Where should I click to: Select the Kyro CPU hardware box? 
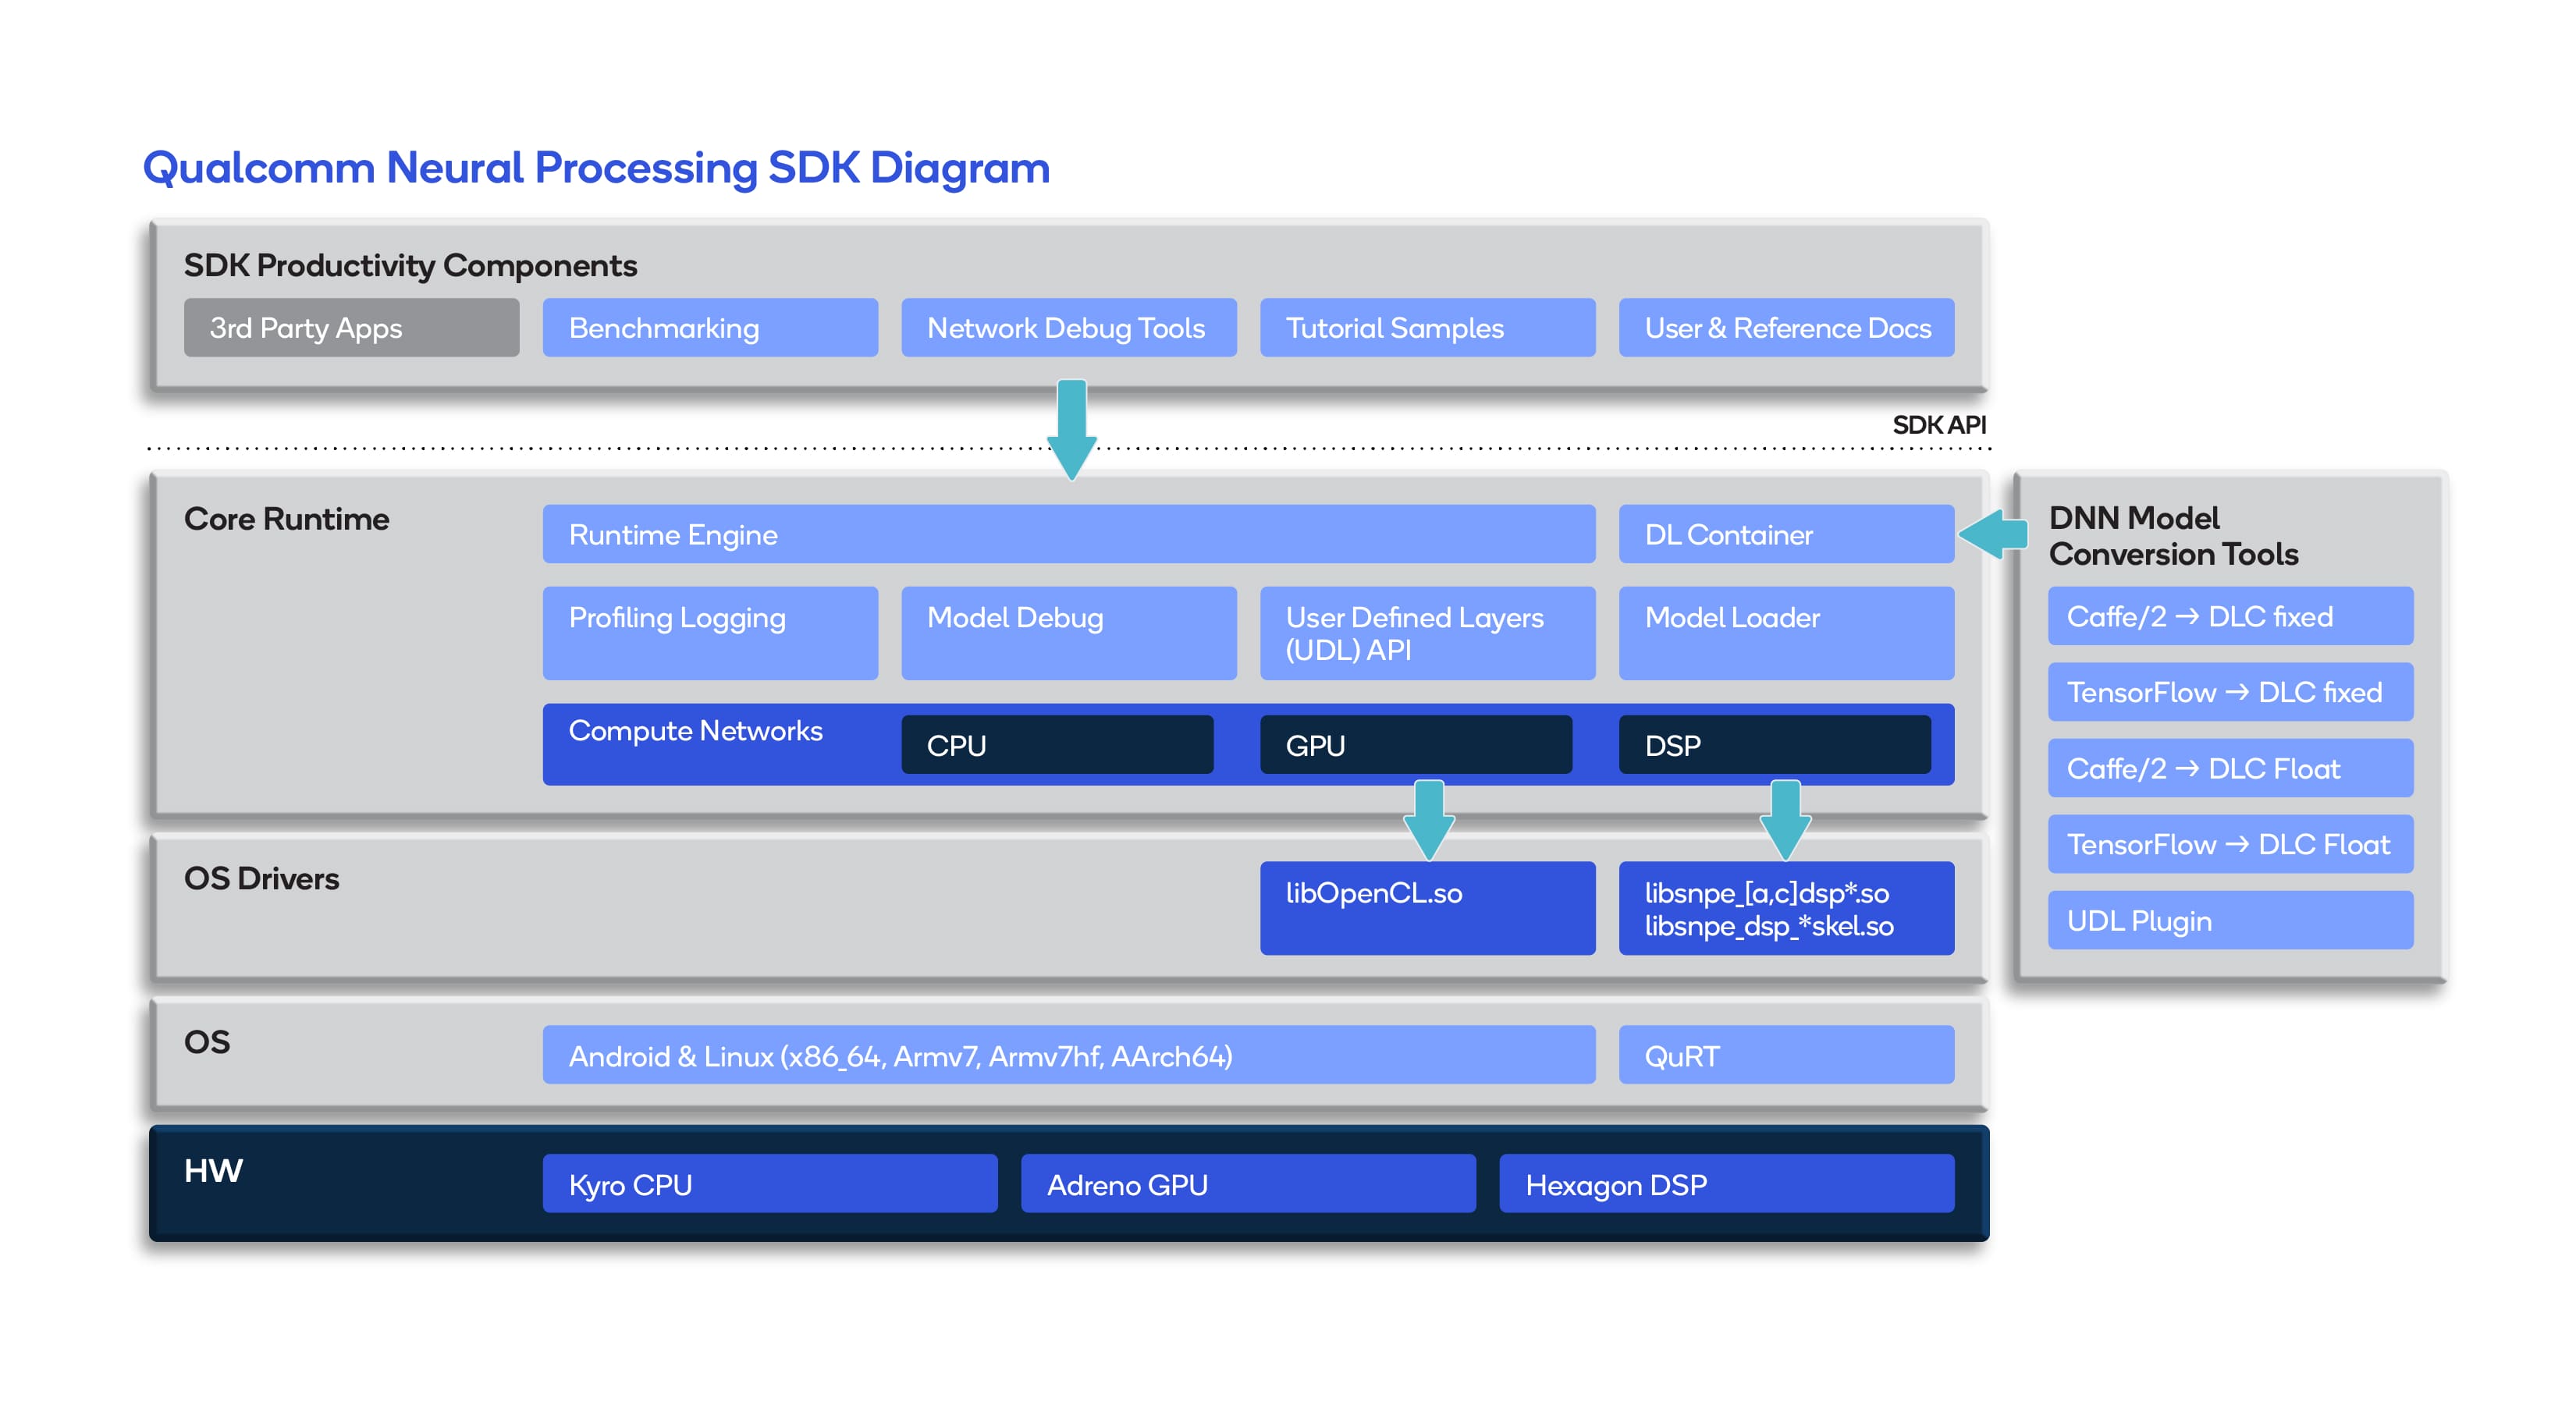click(x=770, y=1184)
